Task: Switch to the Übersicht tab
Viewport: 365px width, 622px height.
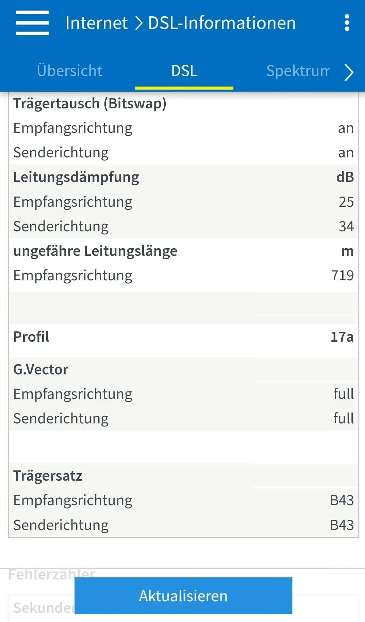Action: point(69,71)
